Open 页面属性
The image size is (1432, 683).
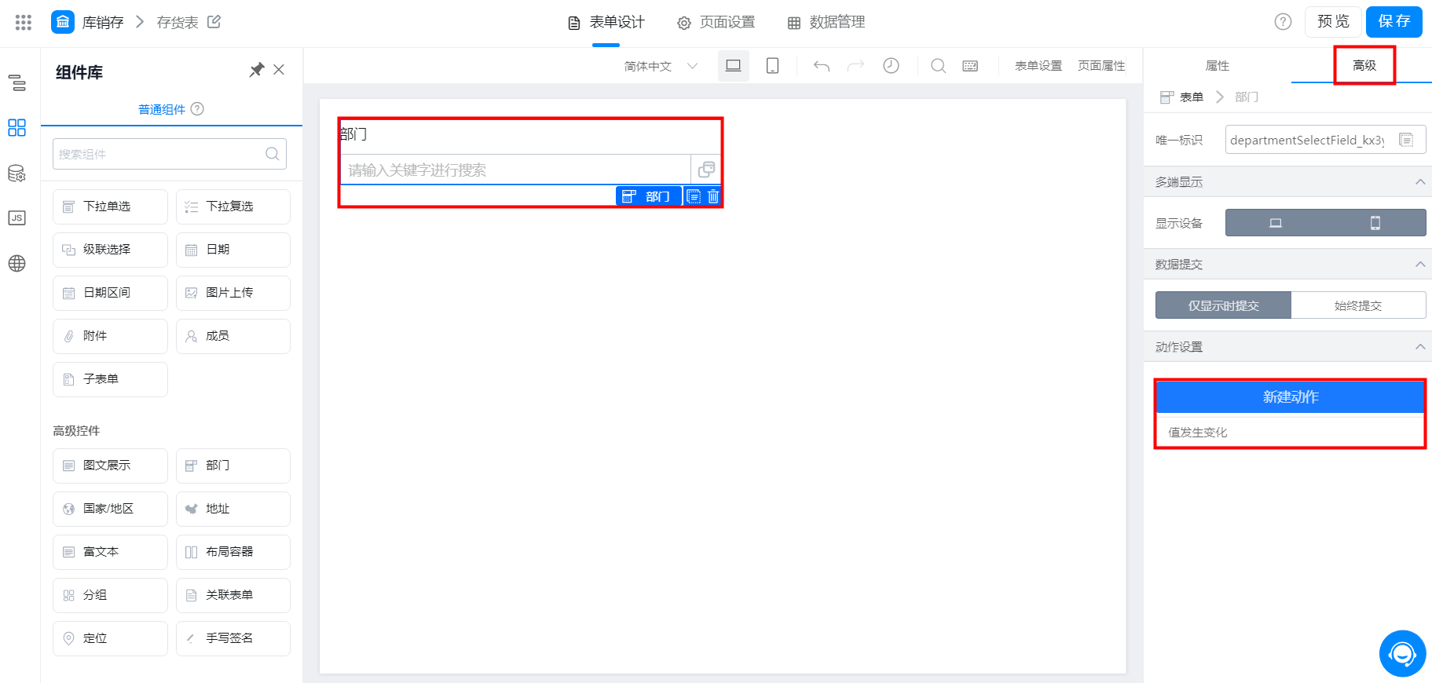(1101, 66)
